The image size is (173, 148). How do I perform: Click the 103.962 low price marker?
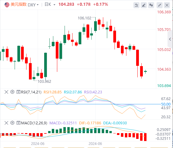[x=44, y=82]
